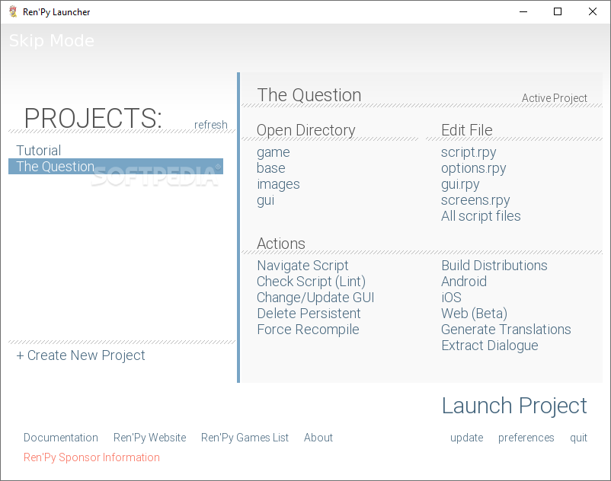The width and height of the screenshot is (611, 481).
Task: Open the Ren'Py Games List
Action: (x=245, y=438)
